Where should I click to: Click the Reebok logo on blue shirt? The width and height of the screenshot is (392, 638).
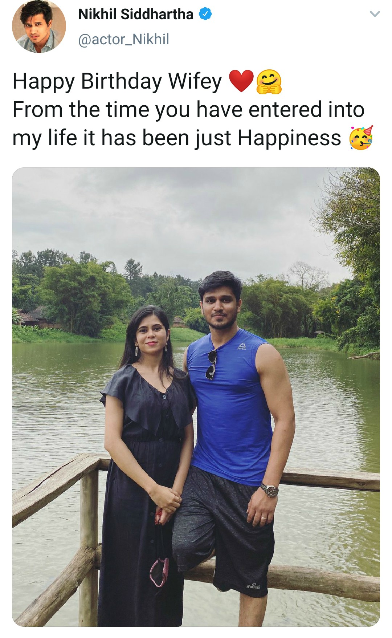(x=242, y=346)
